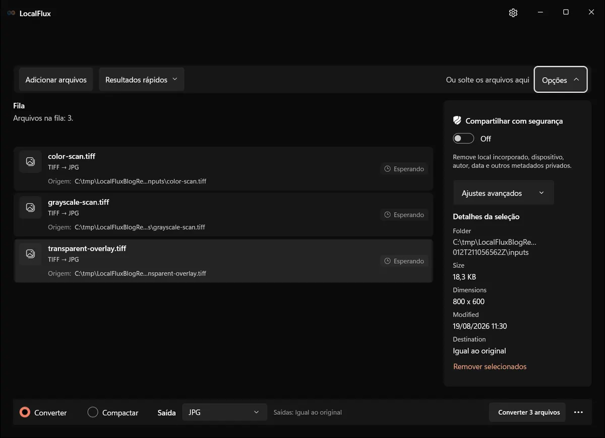Select the color-scan.tiff file name
The height and width of the screenshot is (438, 605).
[72, 156]
